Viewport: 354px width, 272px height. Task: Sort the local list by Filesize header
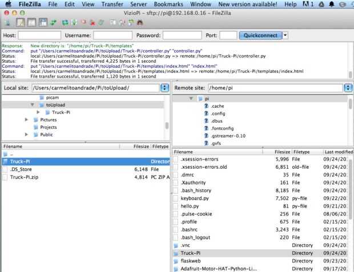click(x=135, y=147)
